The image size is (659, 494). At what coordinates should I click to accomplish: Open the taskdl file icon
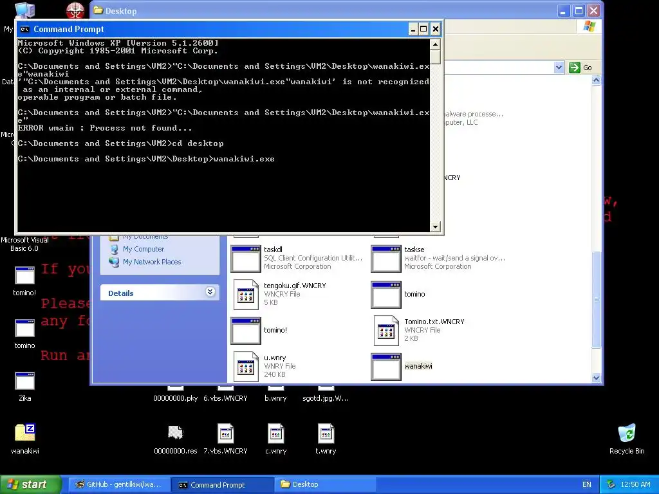tap(245, 259)
